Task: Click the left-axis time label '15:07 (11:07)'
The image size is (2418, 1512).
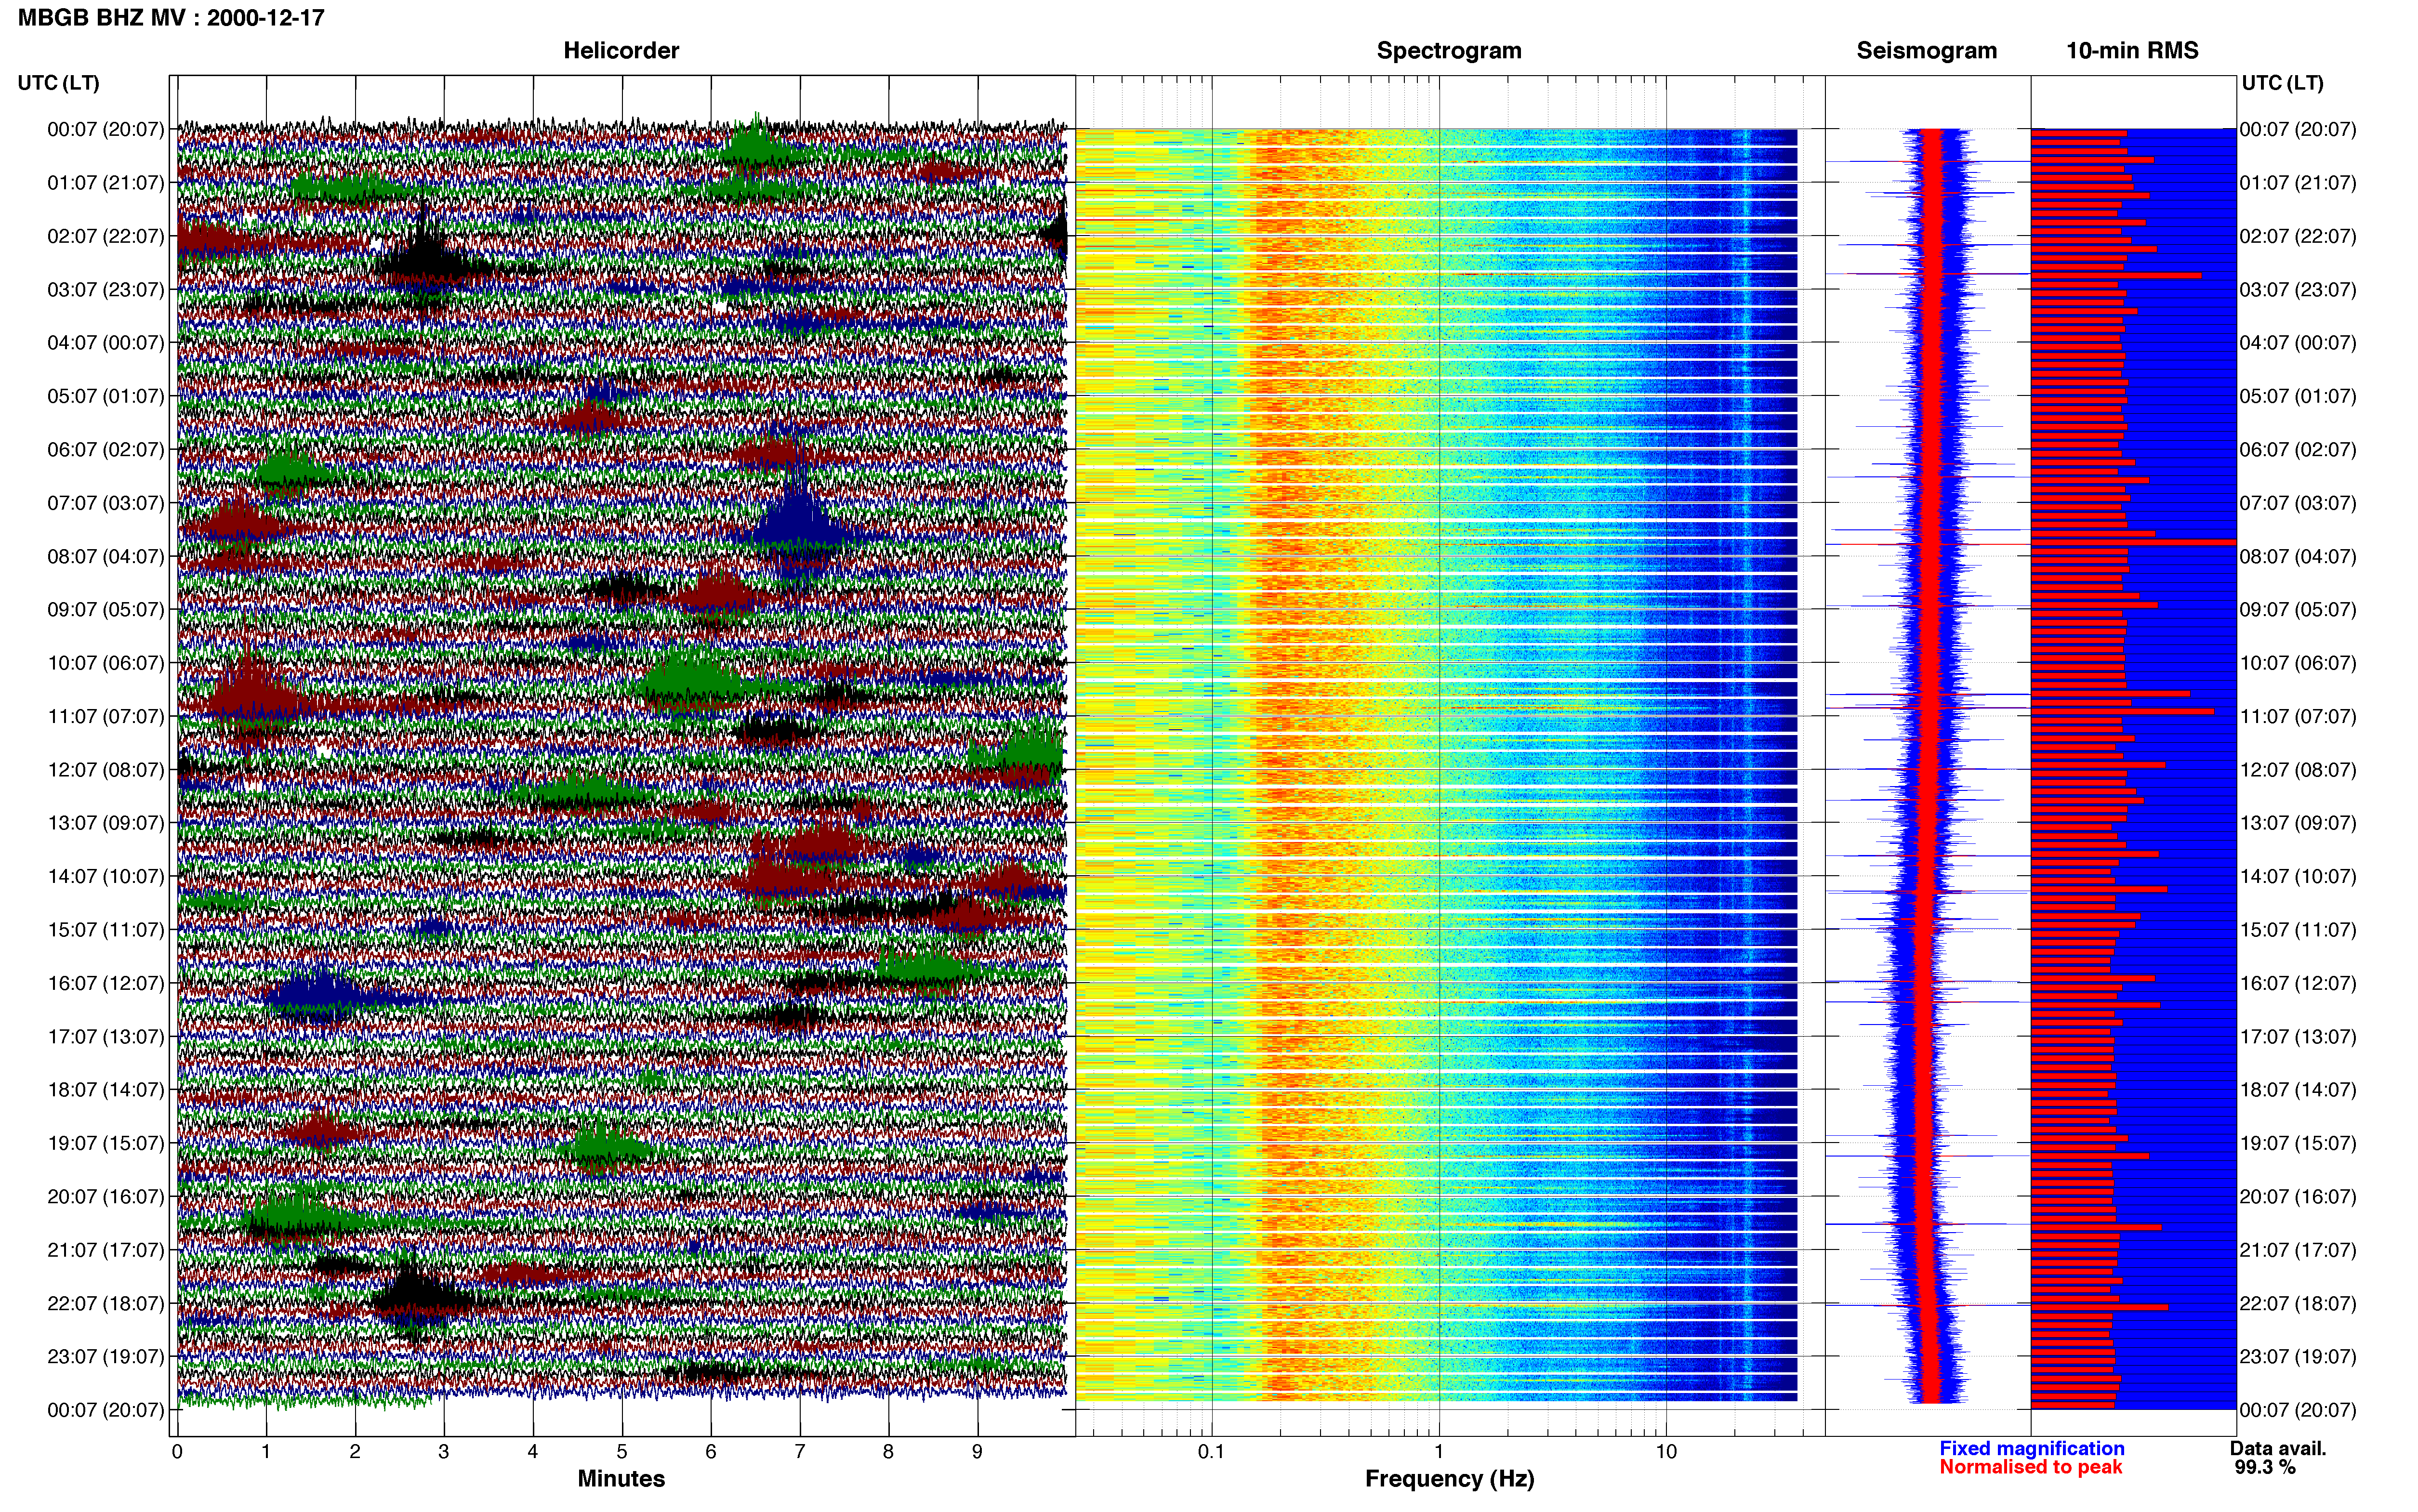Action: click(105, 930)
